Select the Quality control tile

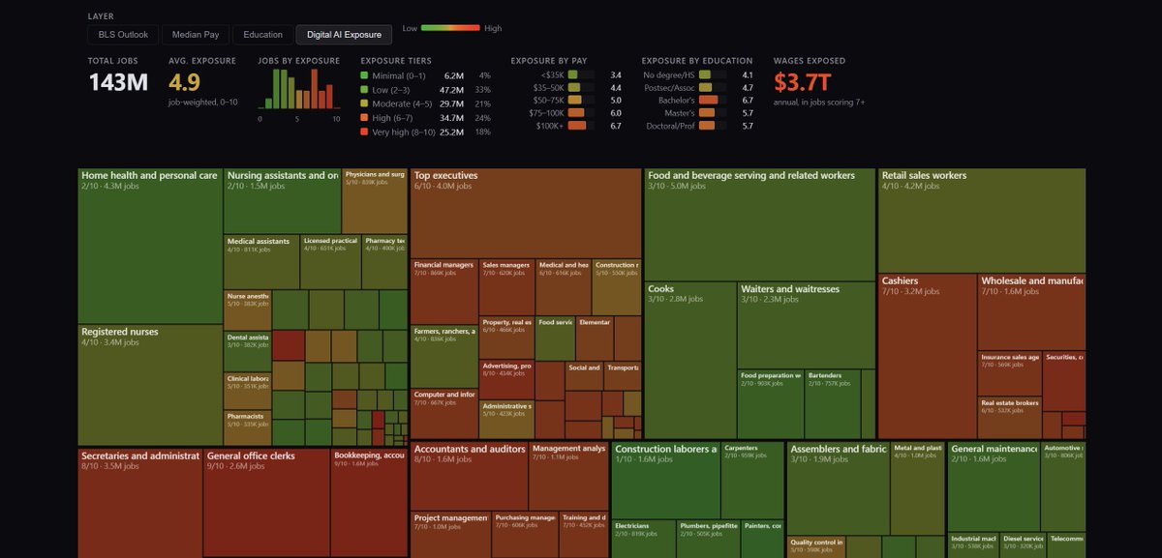point(815,547)
